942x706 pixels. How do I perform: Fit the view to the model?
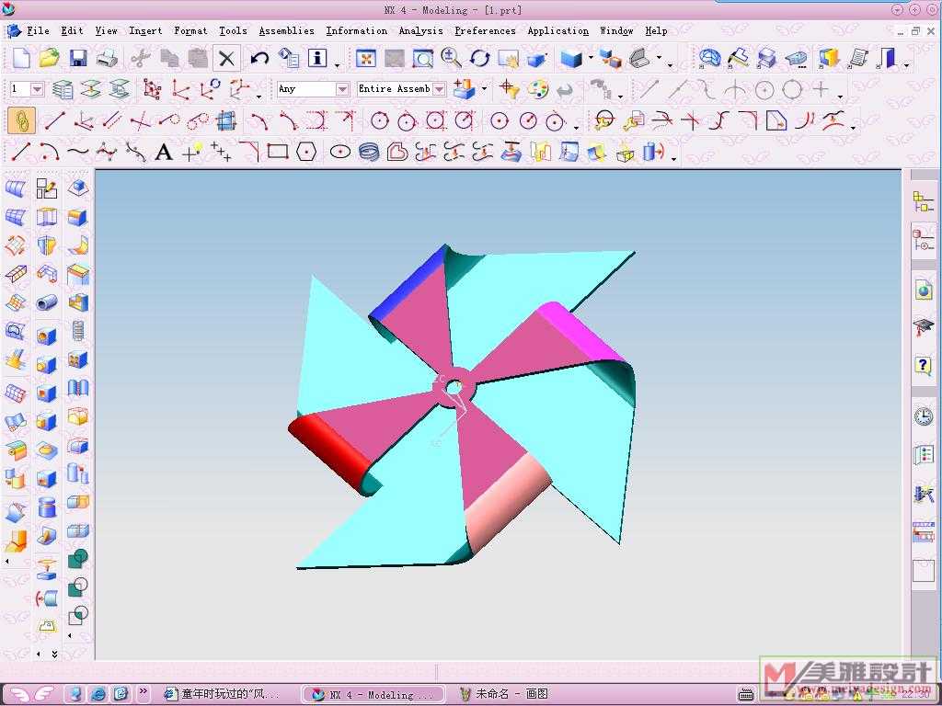(x=366, y=58)
